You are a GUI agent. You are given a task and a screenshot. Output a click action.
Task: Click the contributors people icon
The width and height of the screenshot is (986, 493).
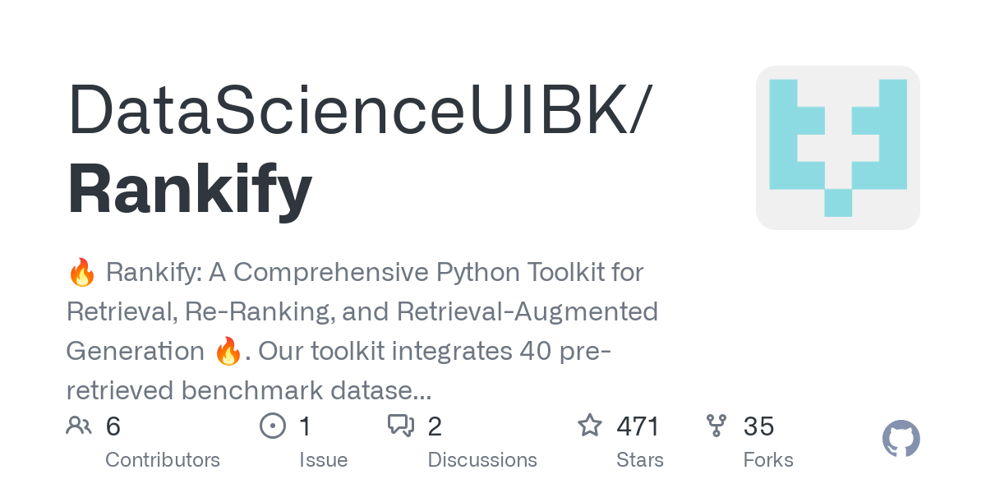point(79,426)
